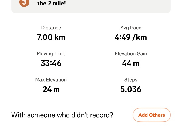
Task: Select the Distance label
Action: tap(51, 28)
